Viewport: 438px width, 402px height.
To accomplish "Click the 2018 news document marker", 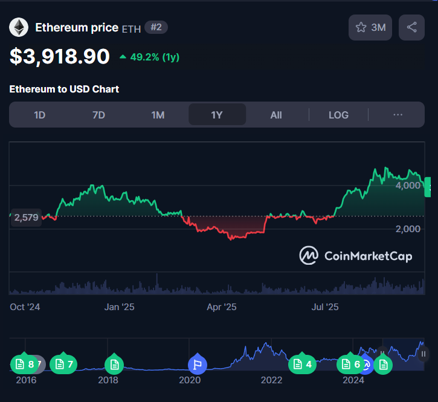I will coord(114,364).
